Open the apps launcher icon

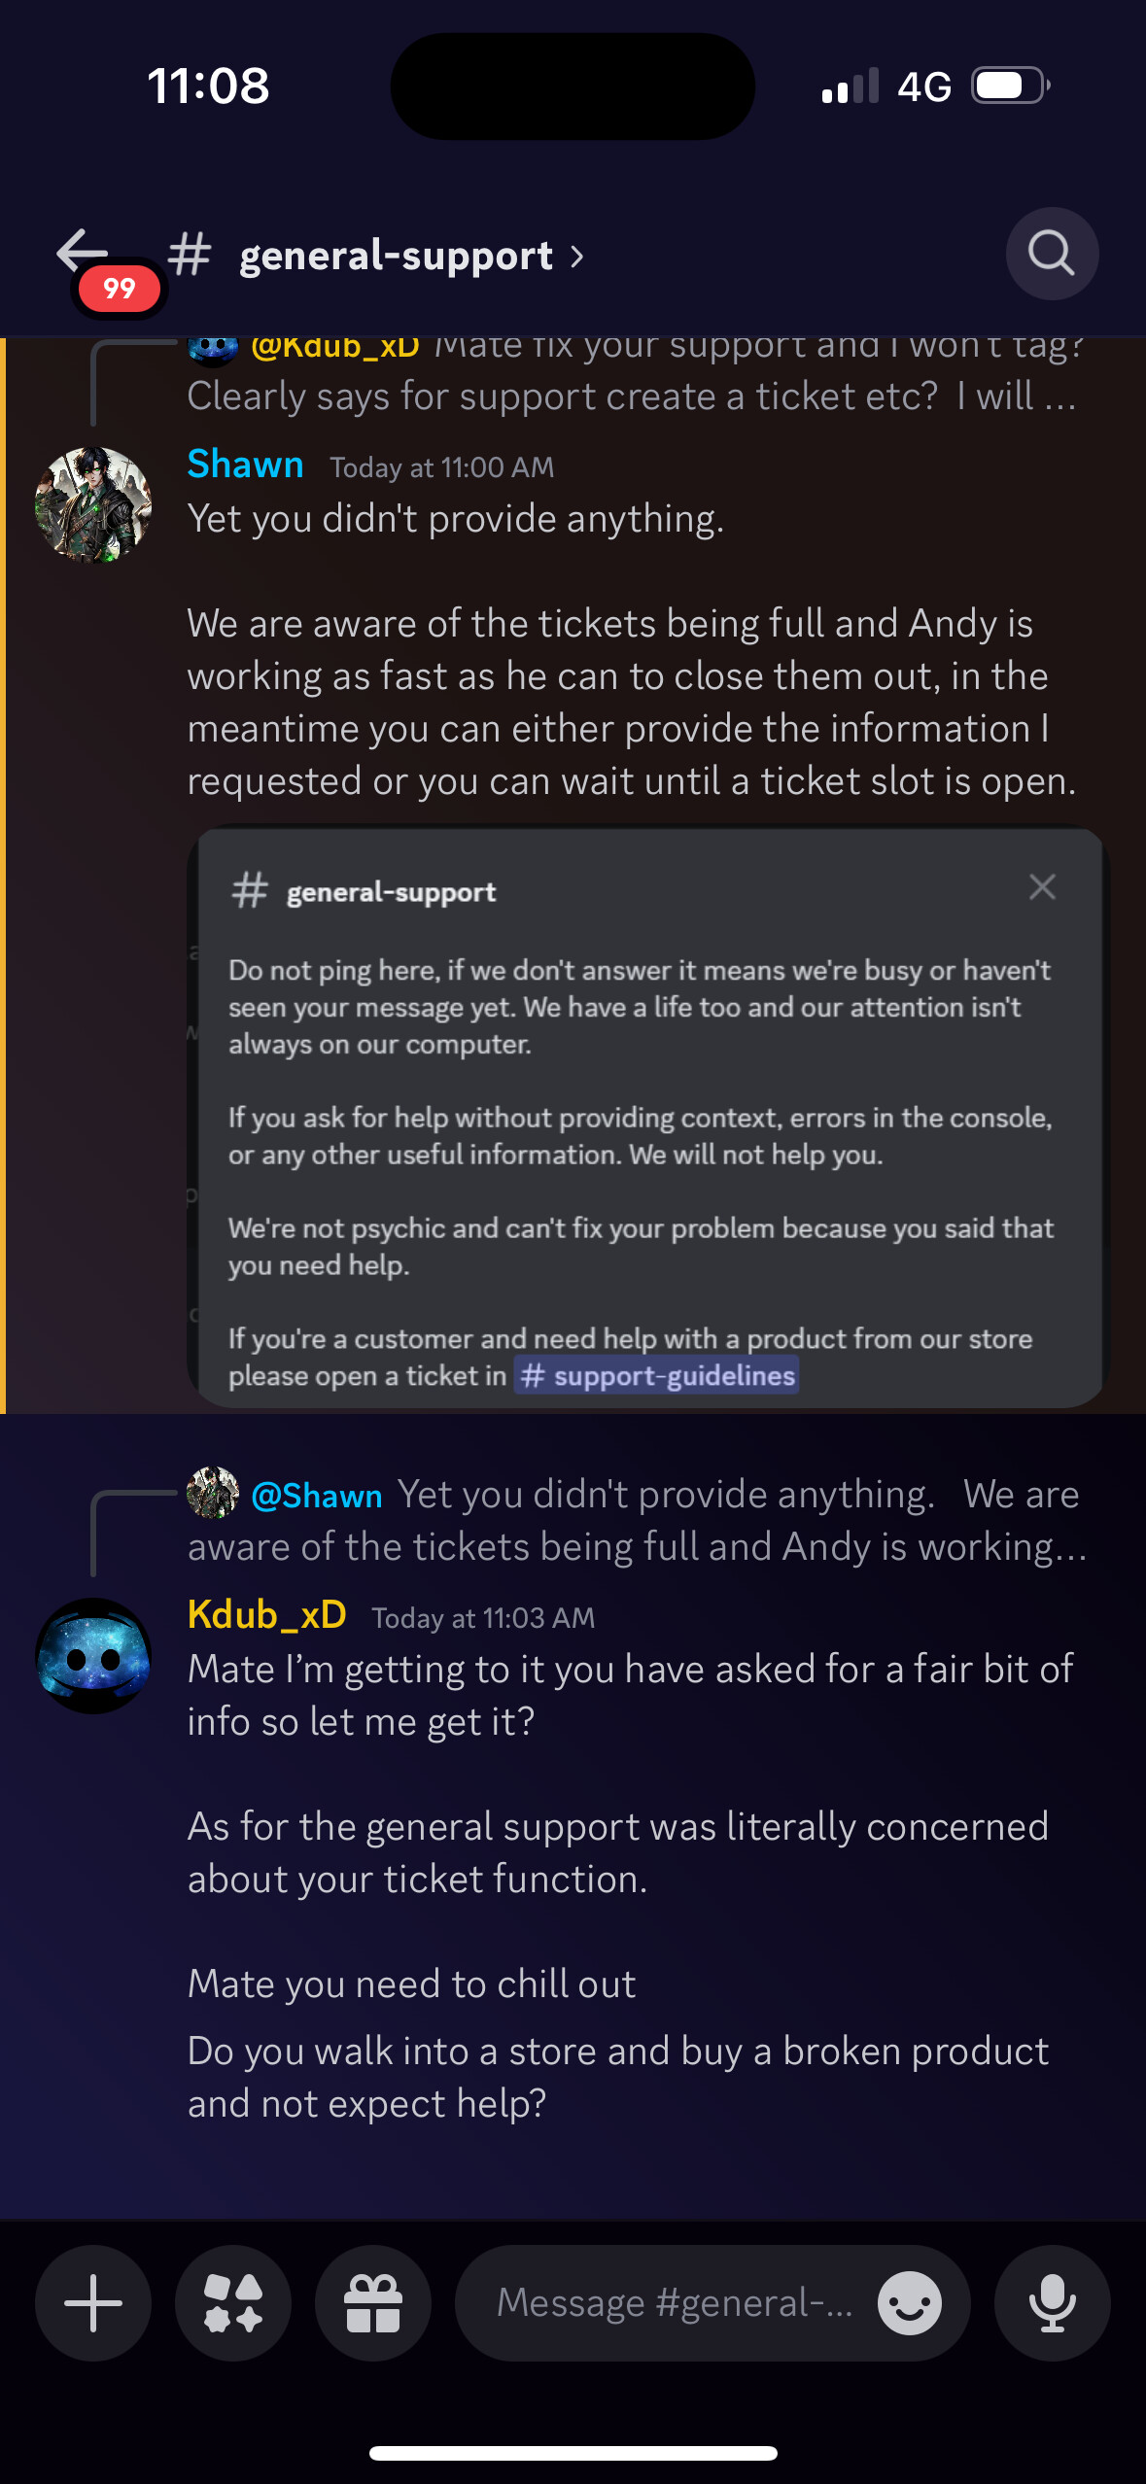pyautogui.click(x=233, y=2302)
